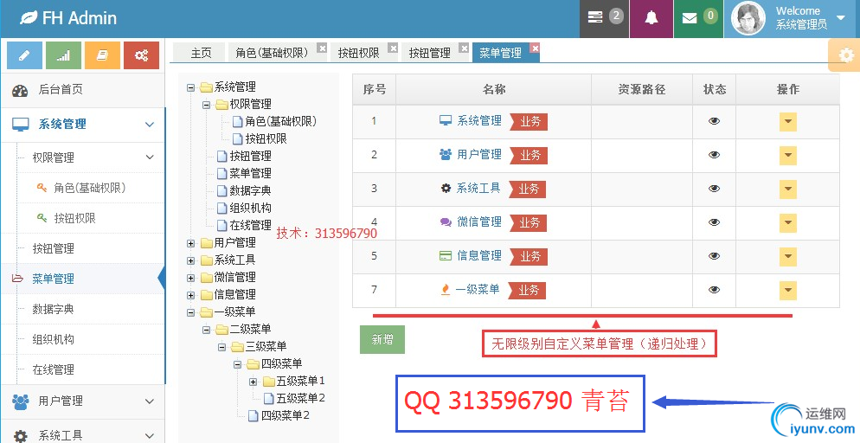Toggle the eye status for 用户管理 row
This screenshot has height=443, width=860.
[x=714, y=155]
